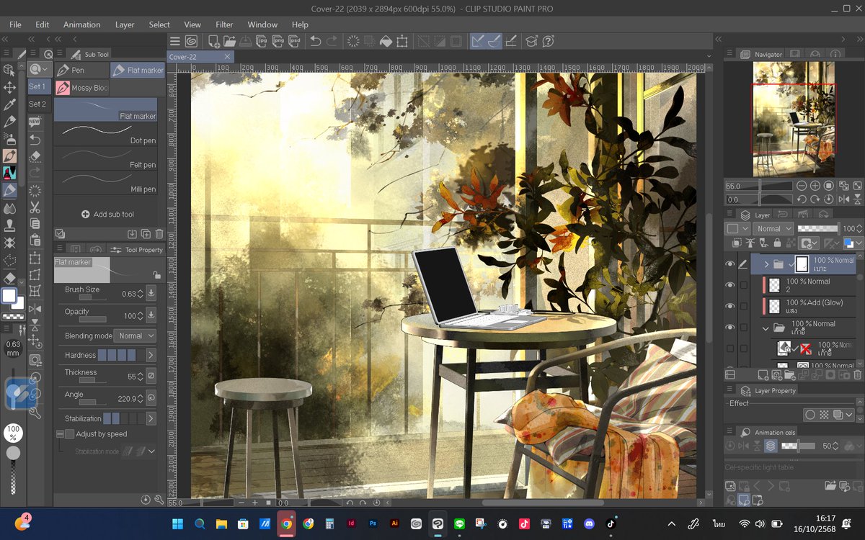
Task: Delete the selected layer with trash icon
Action: [x=856, y=374]
